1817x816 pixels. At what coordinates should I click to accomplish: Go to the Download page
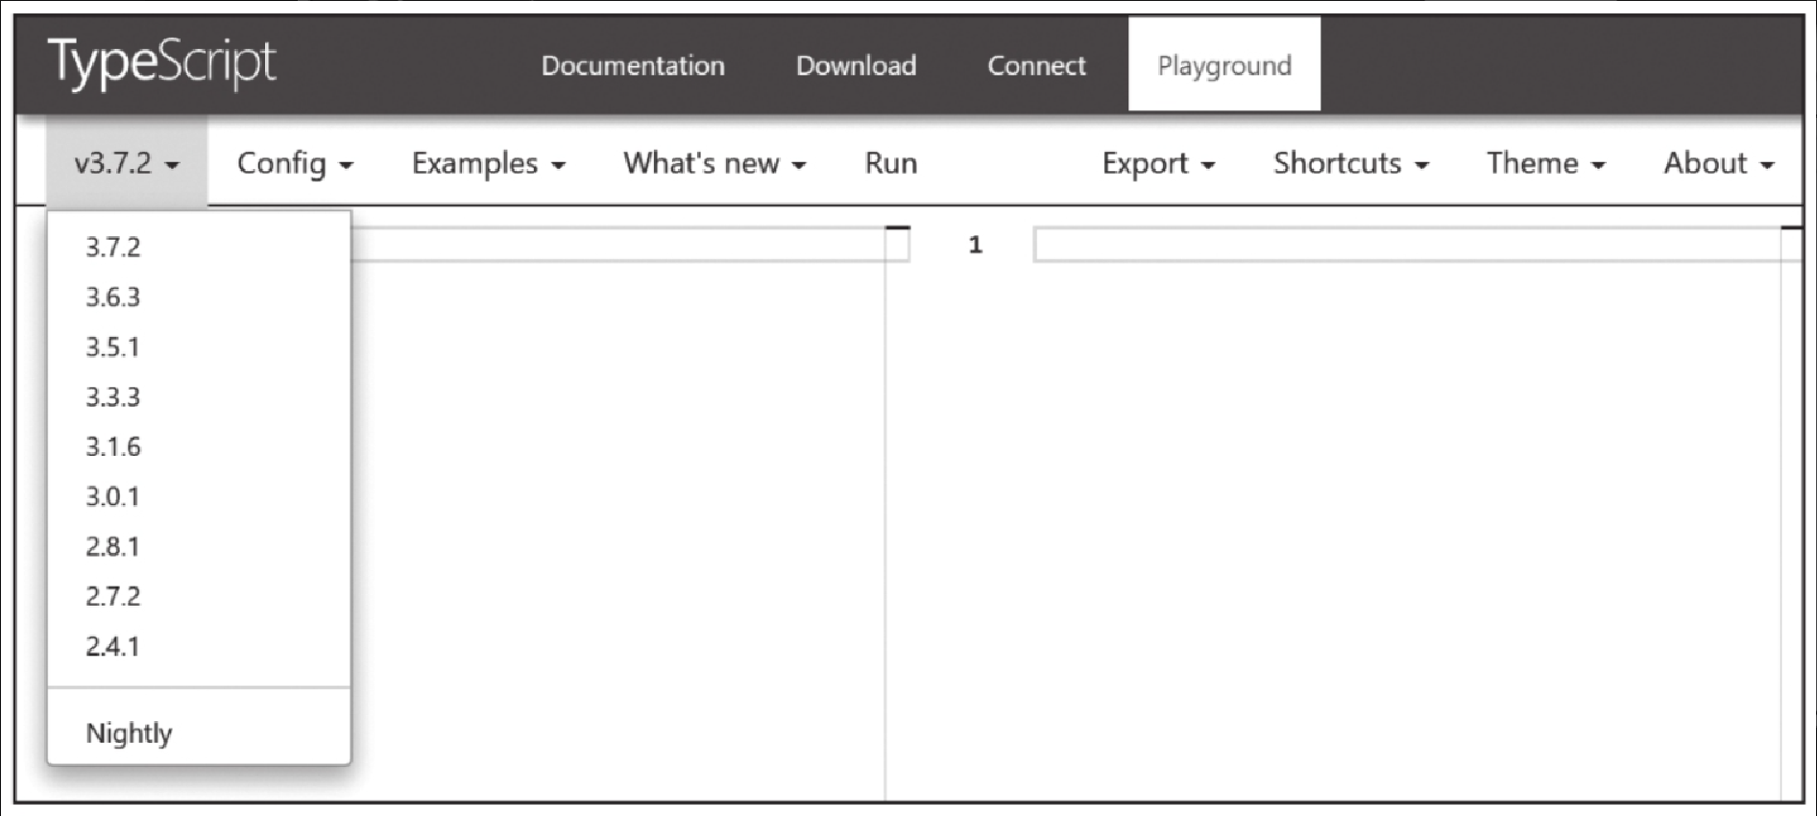(856, 65)
